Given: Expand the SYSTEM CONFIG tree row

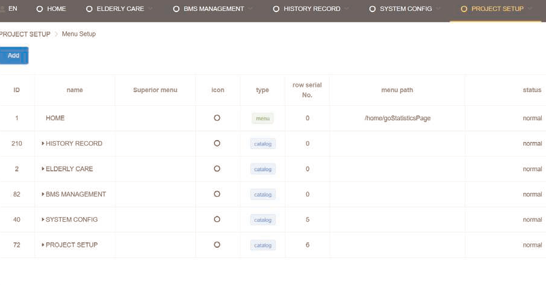Looking at the screenshot, I should [43, 219].
